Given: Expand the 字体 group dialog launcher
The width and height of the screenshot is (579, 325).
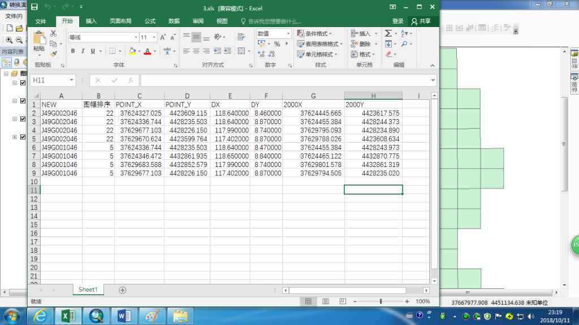Looking at the screenshot, I should 176,65.
